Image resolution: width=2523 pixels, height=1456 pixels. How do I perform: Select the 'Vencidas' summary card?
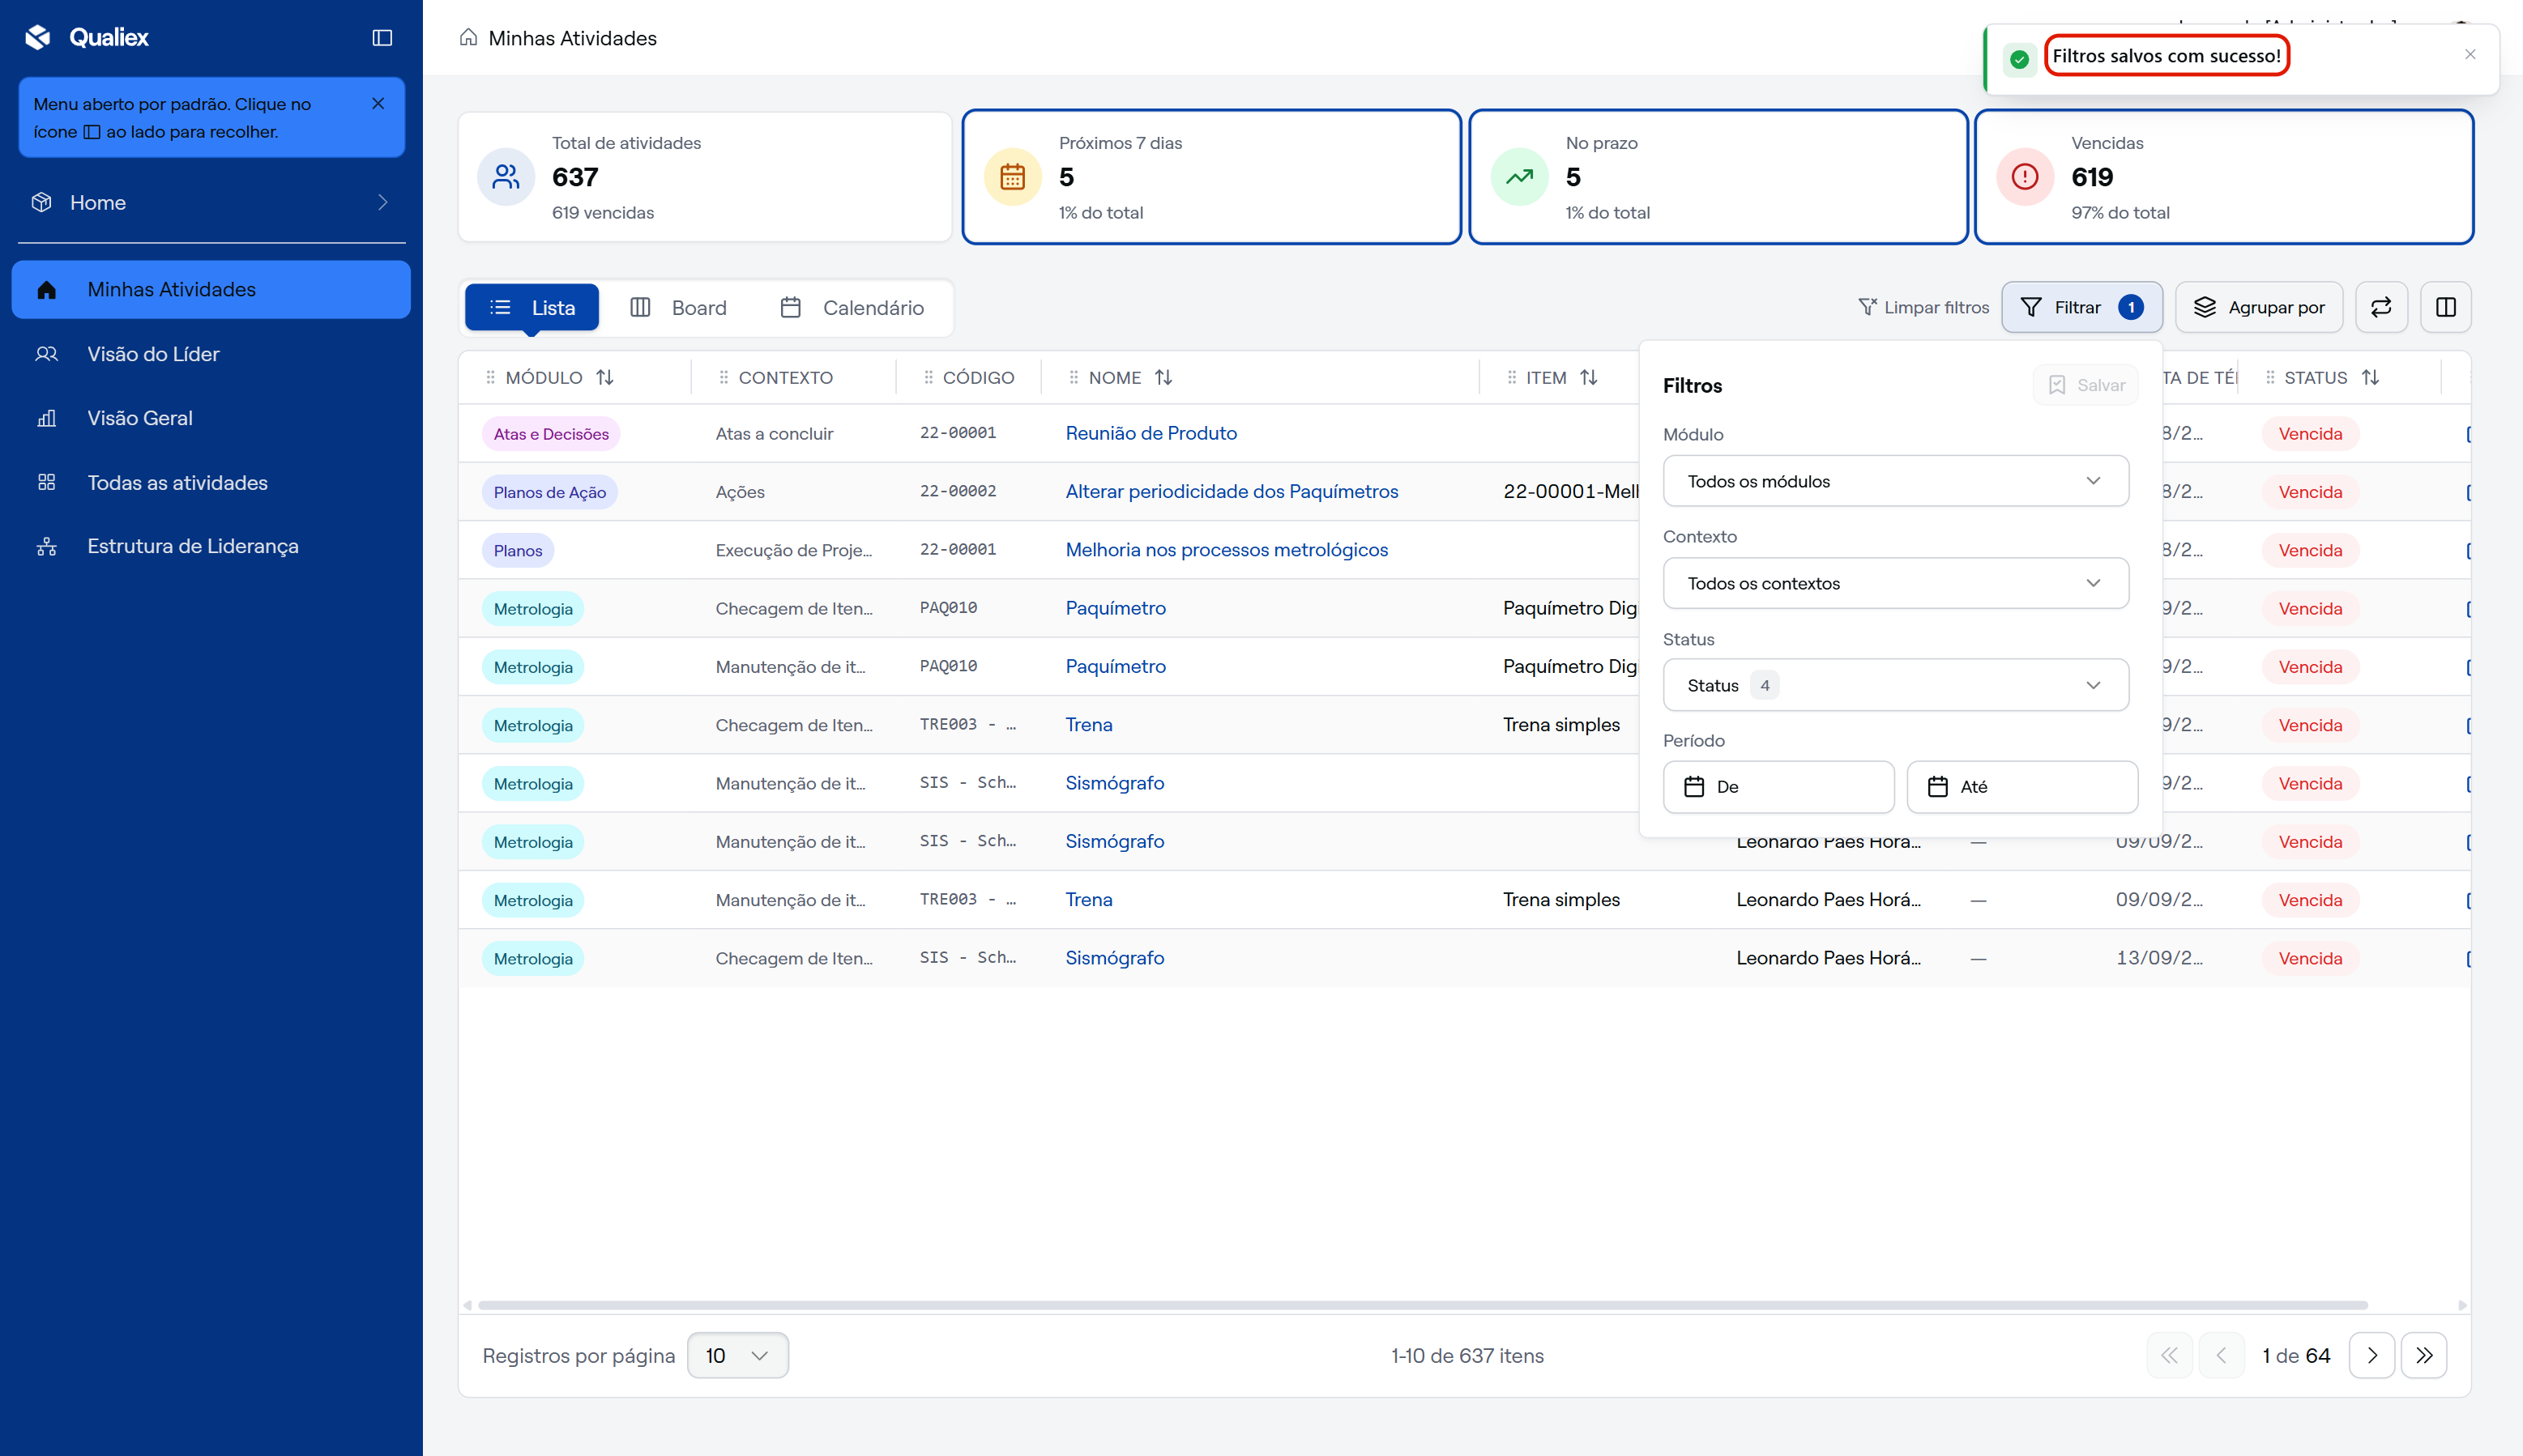point(2223,177)
